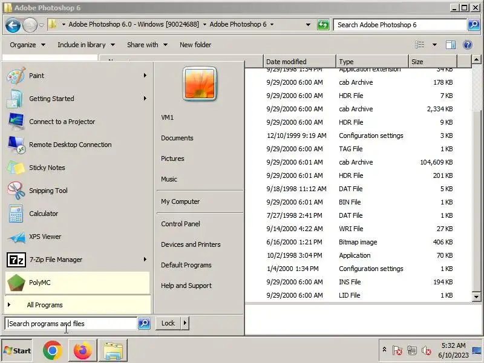The width and height of the screenshot is (484, 363).
Task: Click the Start button
Action: 18,350
